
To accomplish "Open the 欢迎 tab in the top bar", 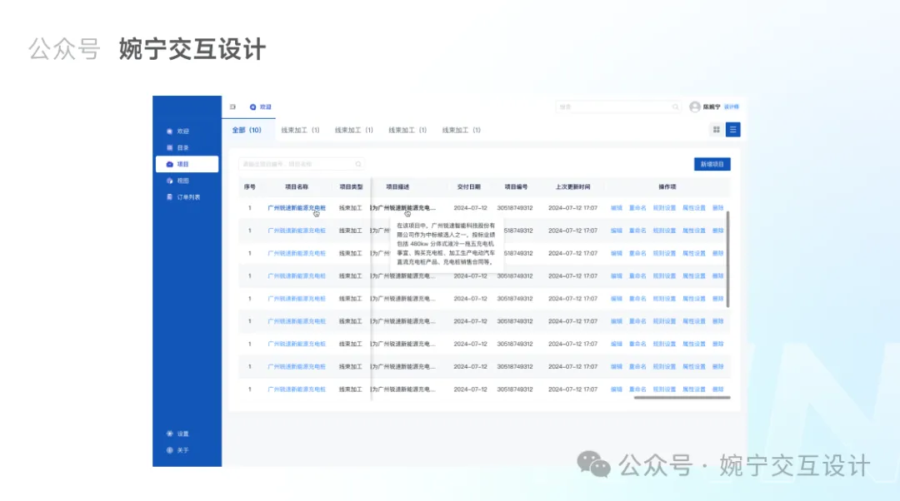I will [x=261, y=107].
